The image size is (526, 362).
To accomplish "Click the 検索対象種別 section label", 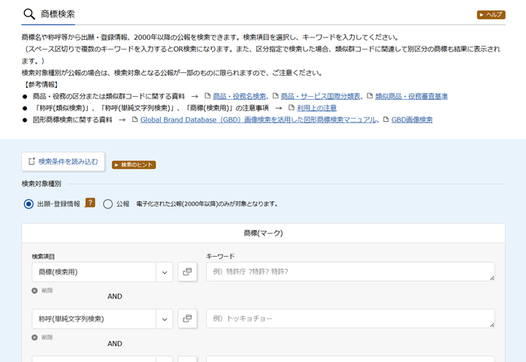I will (x=41, y=184).
